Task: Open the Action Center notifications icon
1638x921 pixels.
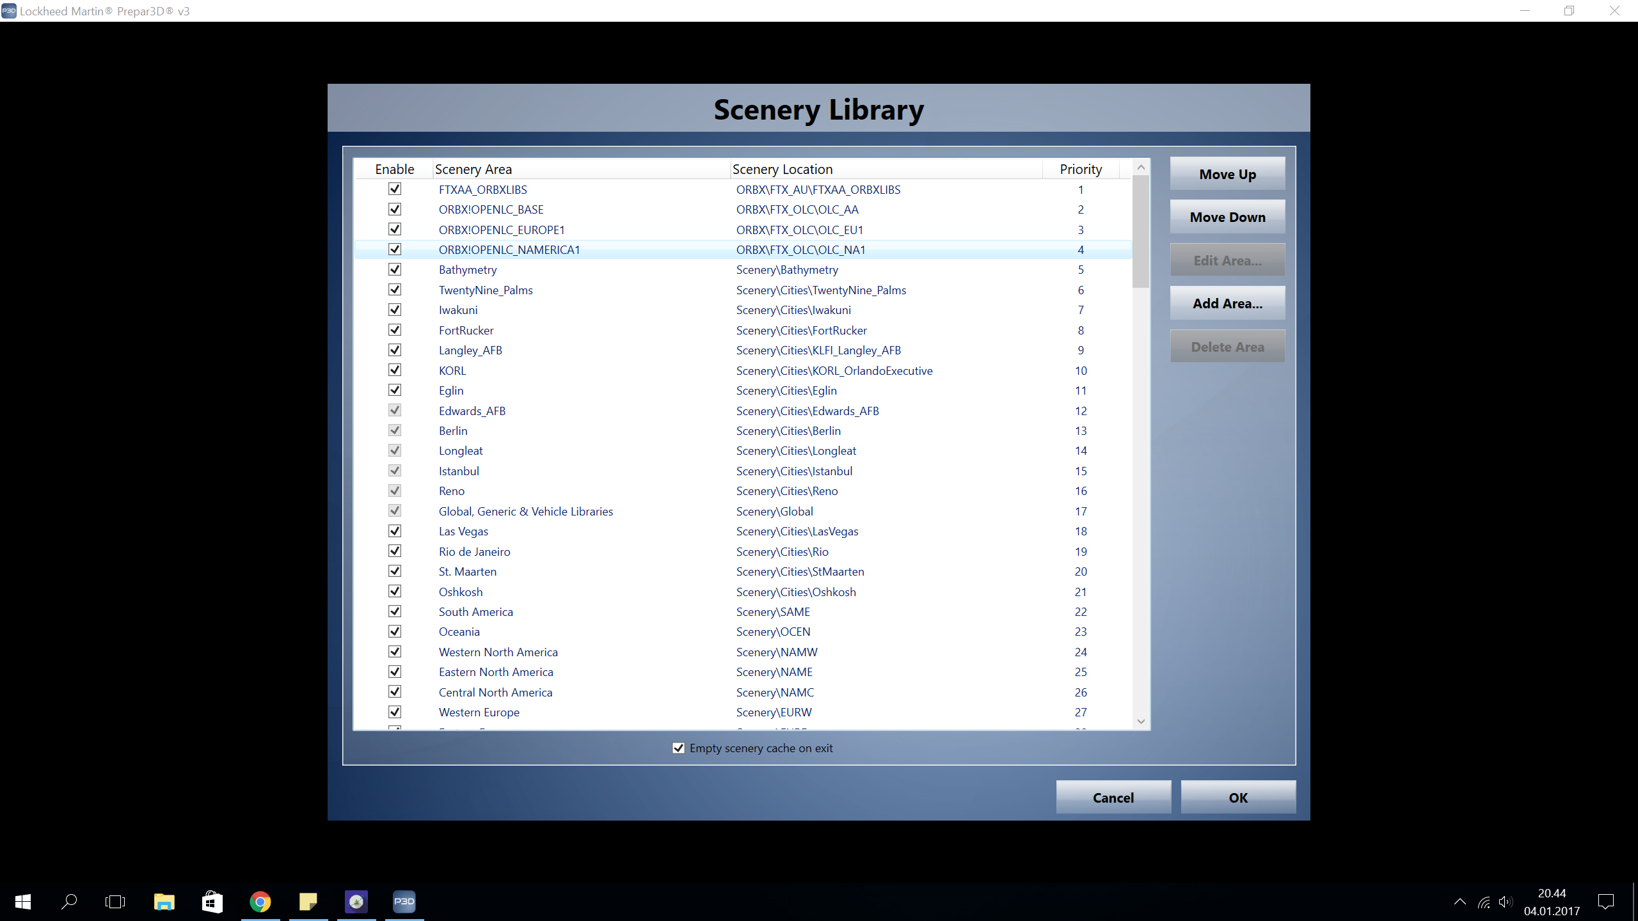Action: point(1606,902)
